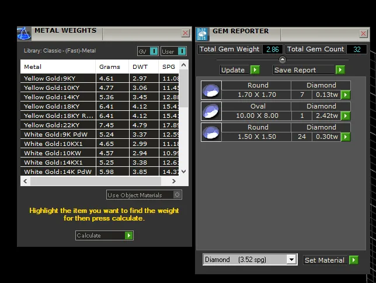Collapse Gem Reporter header with round arrow
This screenshot has height=283, width=376.
283,59
